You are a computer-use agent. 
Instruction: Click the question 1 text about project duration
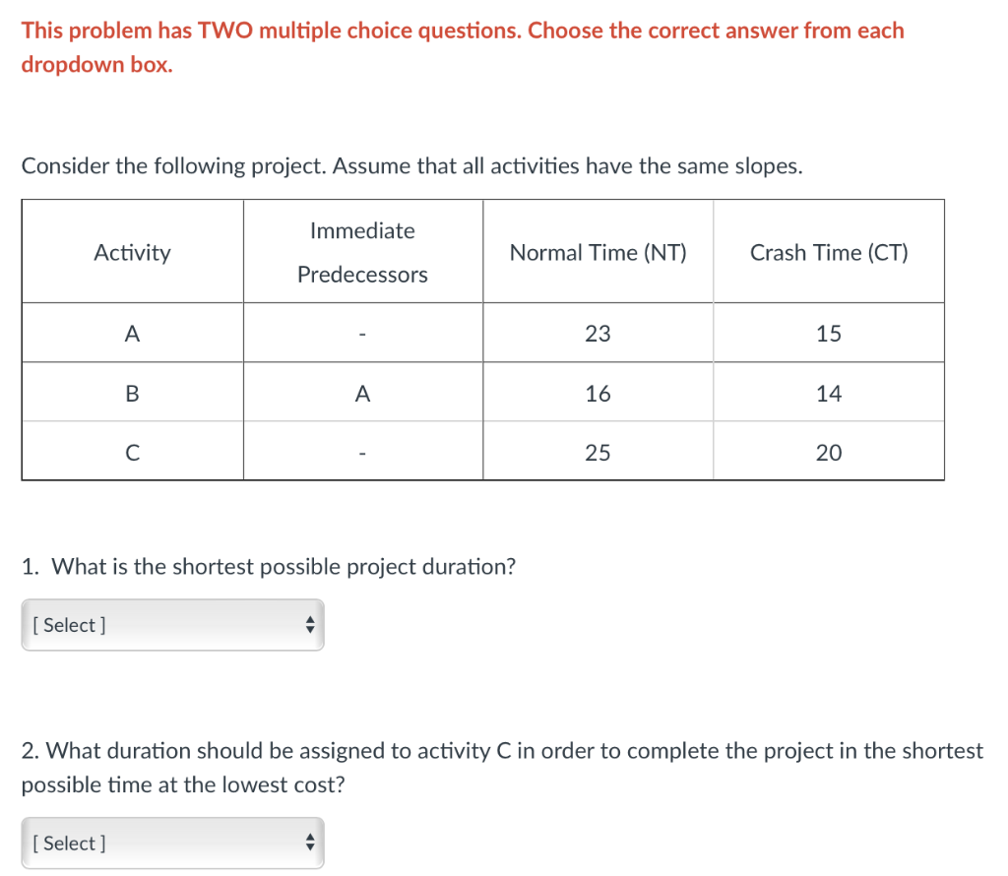tap(270, 567)
